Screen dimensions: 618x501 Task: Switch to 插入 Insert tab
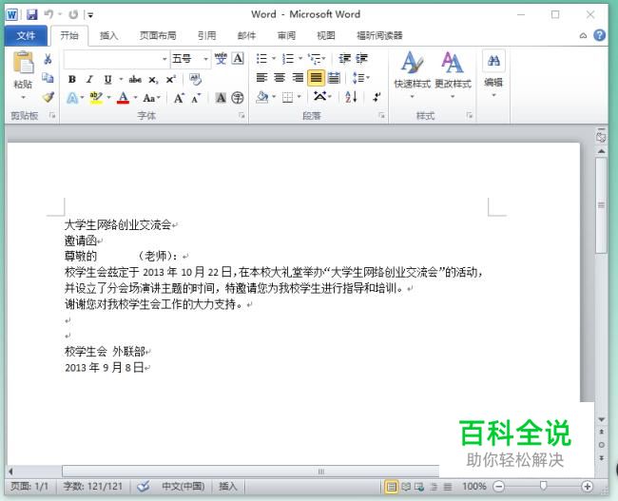[x=108, y=36]
